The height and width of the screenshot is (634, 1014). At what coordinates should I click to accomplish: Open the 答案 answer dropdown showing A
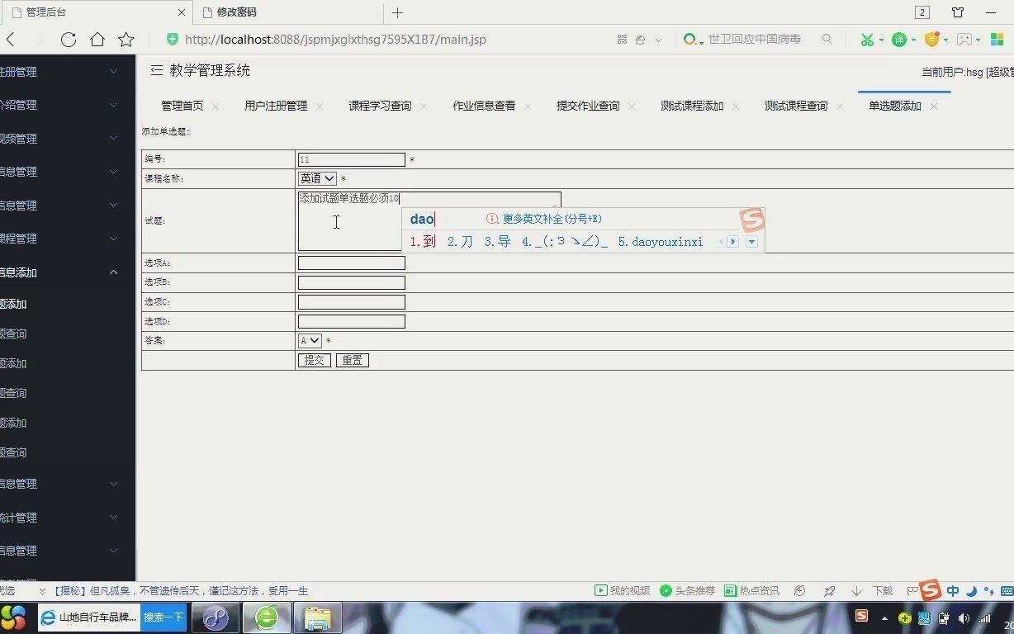coord(308,340)
